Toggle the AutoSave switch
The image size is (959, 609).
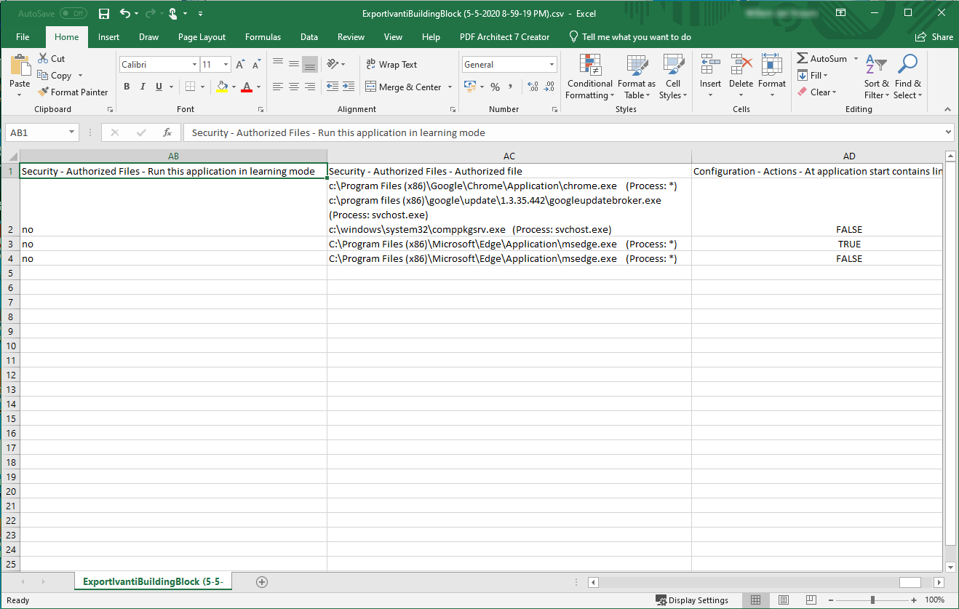73,14
